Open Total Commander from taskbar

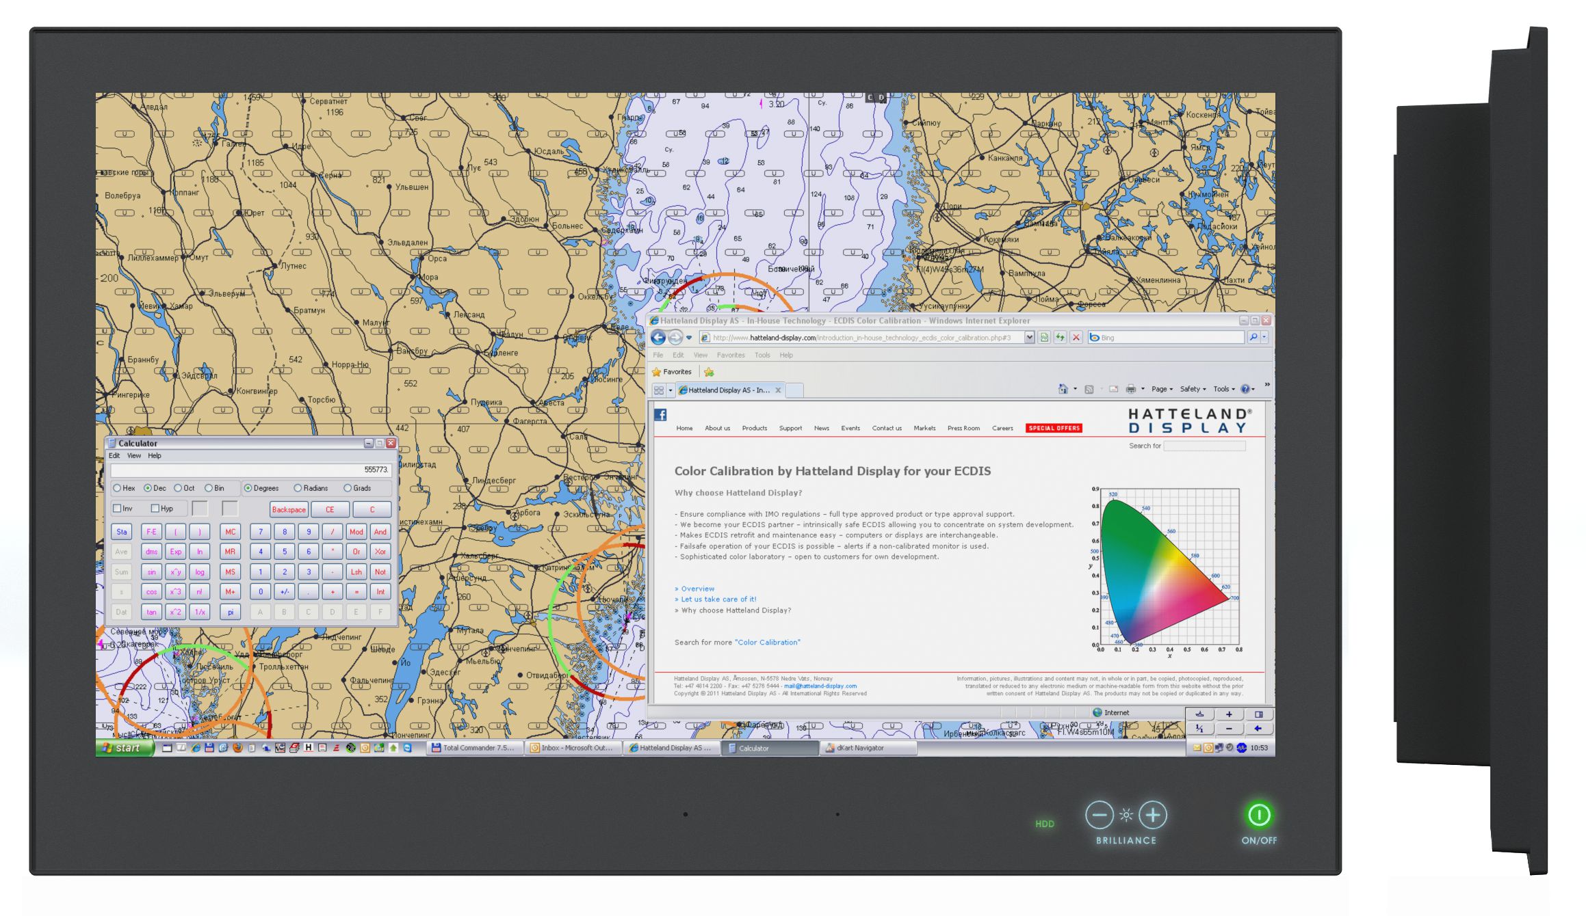pyautogui.click(x=475, y=748)
